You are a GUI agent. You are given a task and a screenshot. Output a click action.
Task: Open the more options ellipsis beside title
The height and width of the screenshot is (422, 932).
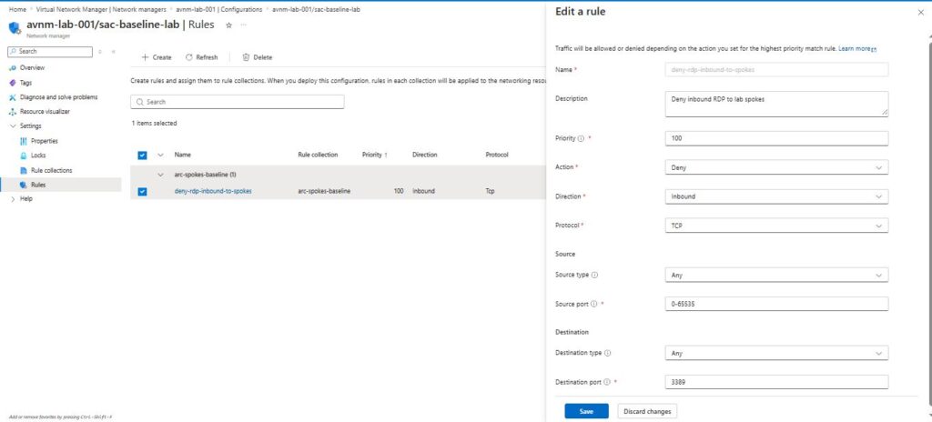point(243,25)
